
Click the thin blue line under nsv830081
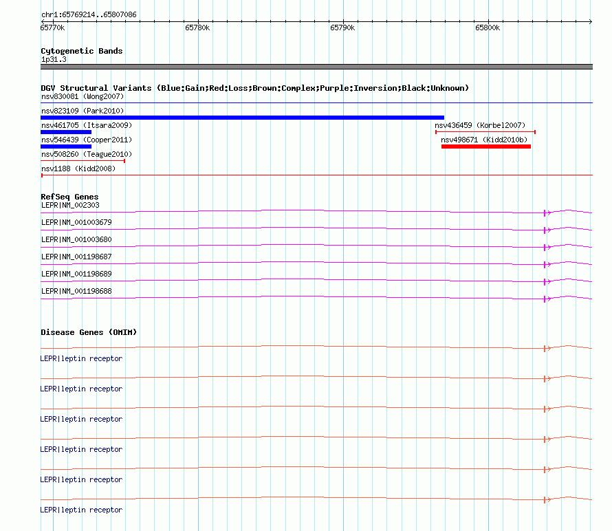click(316, 103)
